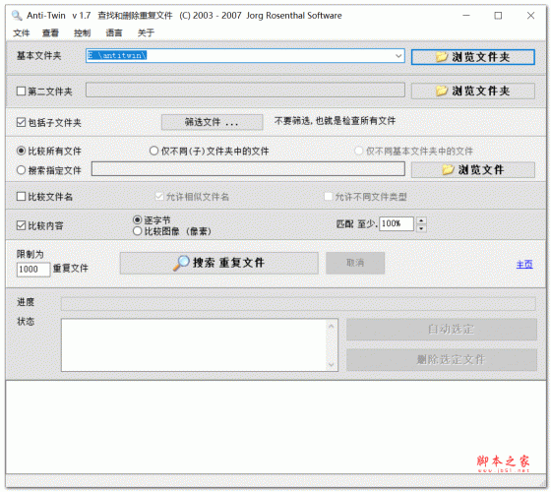
Task: Click the 自动选定 button
Action: 442,330
